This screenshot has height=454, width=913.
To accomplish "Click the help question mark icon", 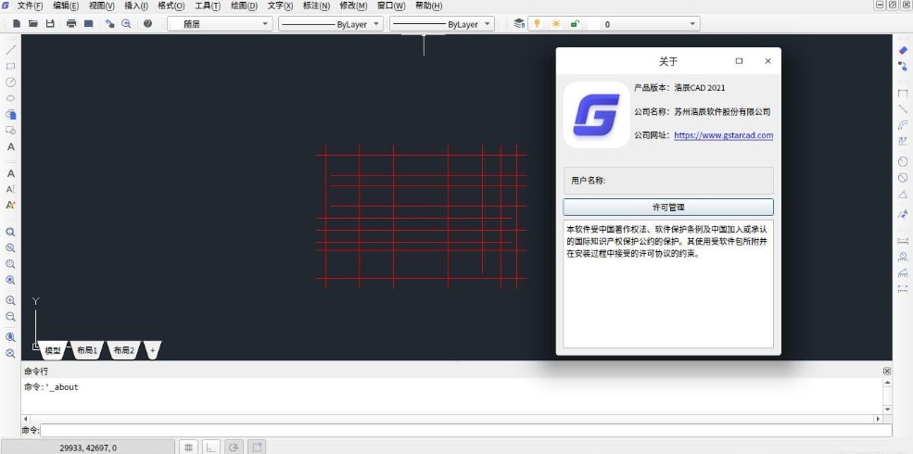I will pyautogui.click(x=148, y=24).
